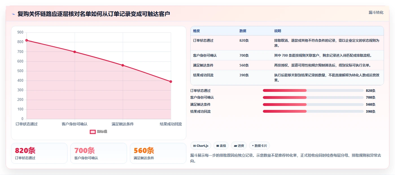This screenshot has height=175, width=395.
Task: Click the lightning icon before the title
Action: pos(13,14)
